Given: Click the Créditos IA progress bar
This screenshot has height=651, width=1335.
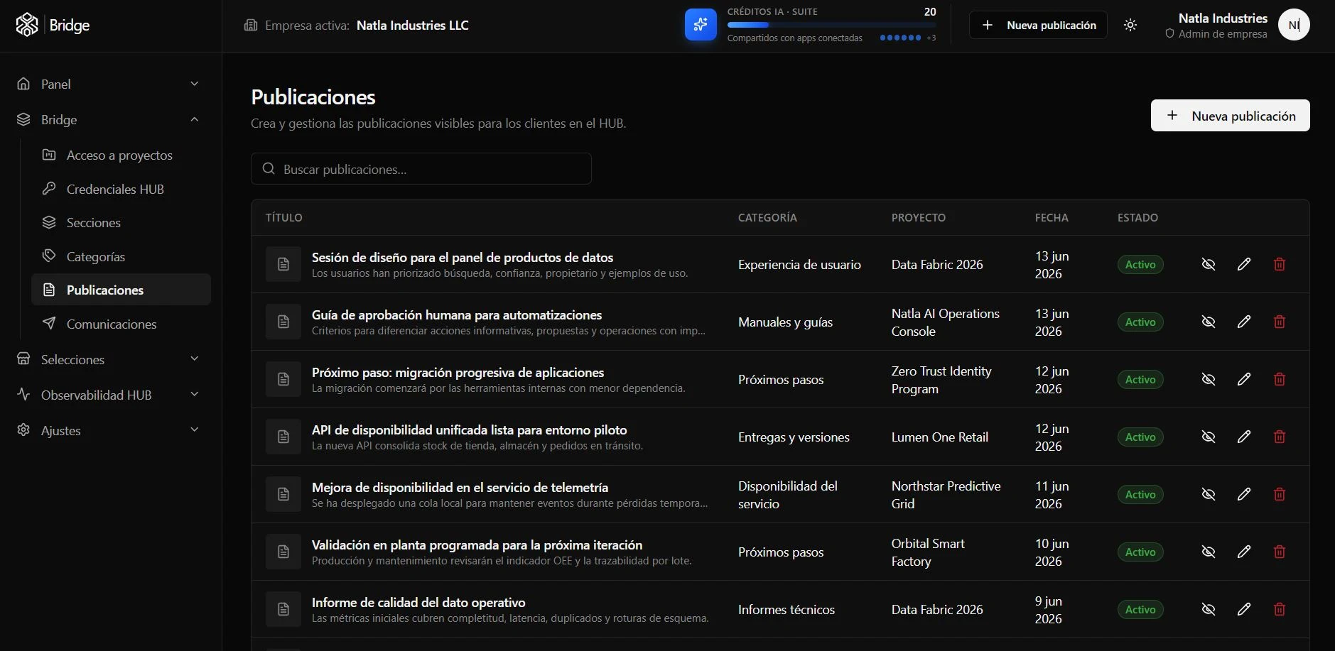Looking at the screenshot, I should [x=831, y=25].
